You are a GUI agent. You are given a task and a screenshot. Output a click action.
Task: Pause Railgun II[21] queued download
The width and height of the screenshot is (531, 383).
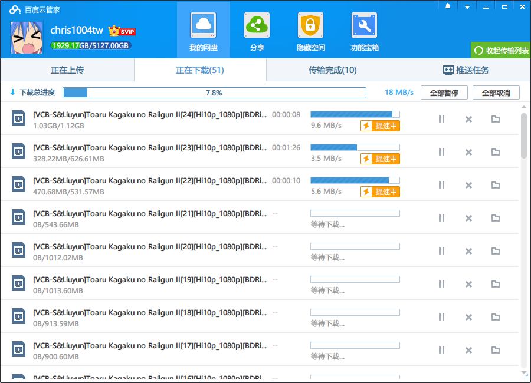click(x=441, y=218)
